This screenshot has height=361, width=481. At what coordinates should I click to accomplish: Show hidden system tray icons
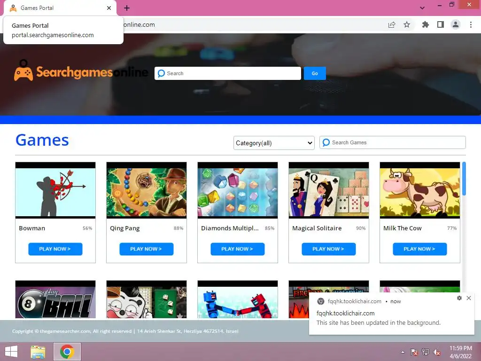click(403, 352)
